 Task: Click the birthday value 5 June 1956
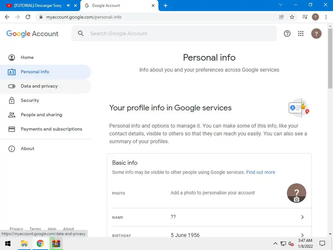(185, 235)
